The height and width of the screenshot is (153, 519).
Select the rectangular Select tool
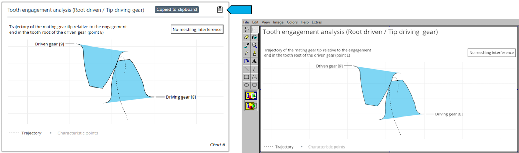tap(255, 29)
